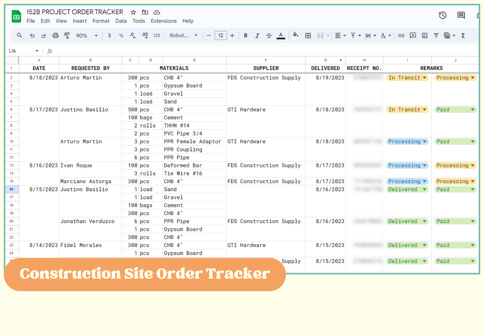Open text wrapping dropdown
This screenshot has width=484, height=335.
[x=371, y=36]
